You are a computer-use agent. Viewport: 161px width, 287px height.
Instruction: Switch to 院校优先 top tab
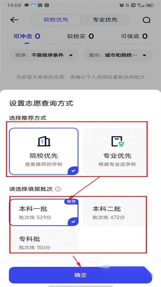56,20
